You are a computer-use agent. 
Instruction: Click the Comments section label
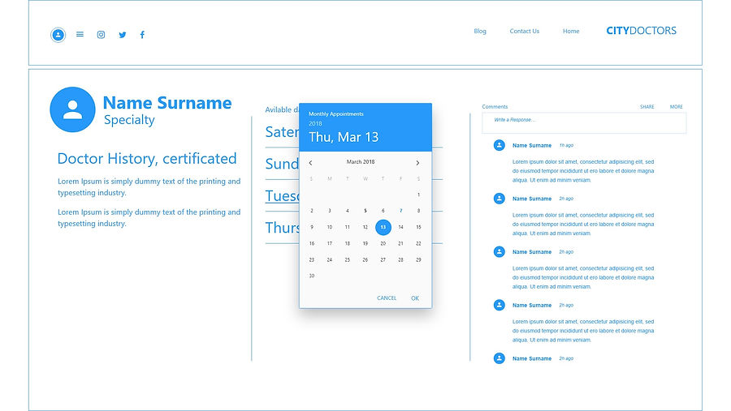(x=495, y=106)
